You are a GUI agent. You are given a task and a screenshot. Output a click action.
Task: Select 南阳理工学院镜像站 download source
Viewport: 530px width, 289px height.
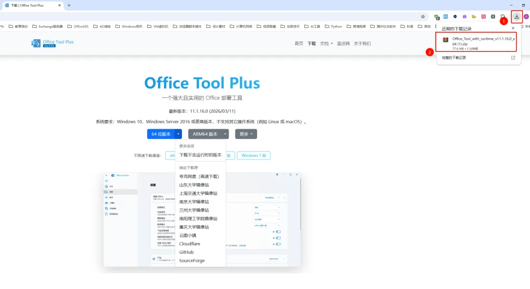tap(200, 218)
